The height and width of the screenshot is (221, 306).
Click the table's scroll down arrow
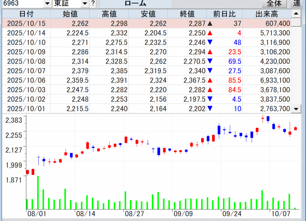click(296, 109)
